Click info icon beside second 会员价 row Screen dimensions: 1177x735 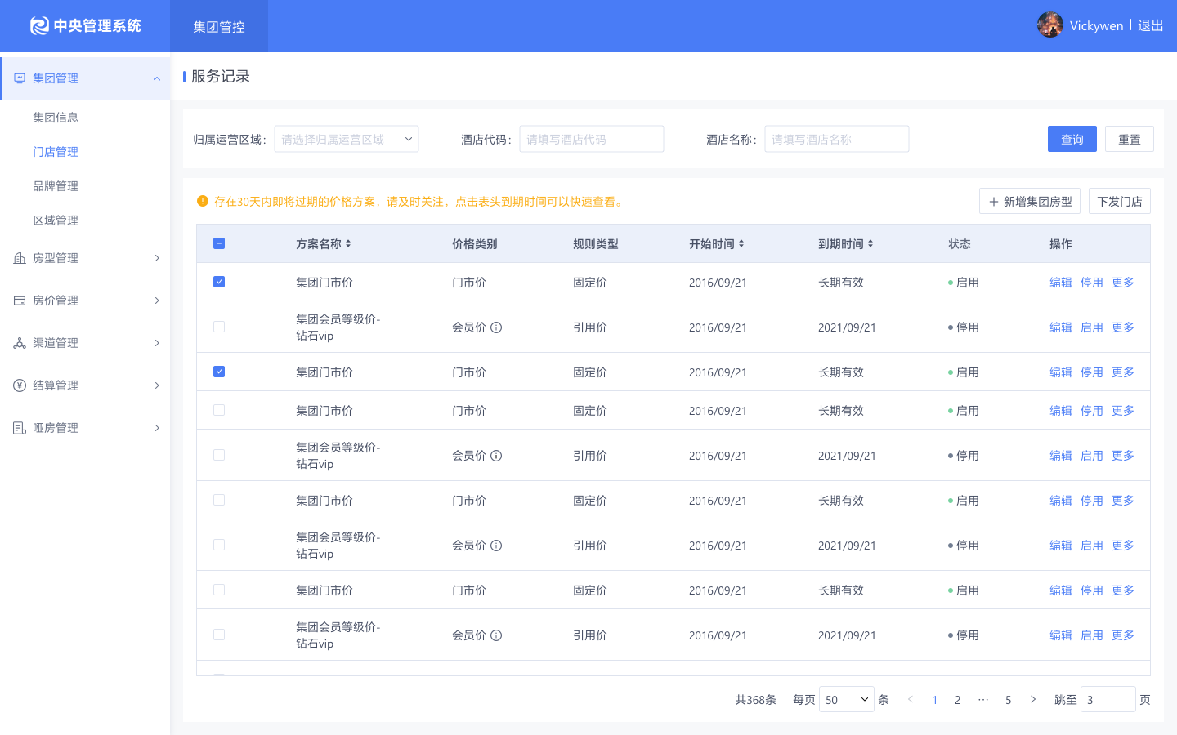496,456
